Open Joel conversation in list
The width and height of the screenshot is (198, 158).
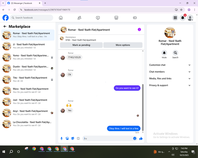(x=28, y=102)
